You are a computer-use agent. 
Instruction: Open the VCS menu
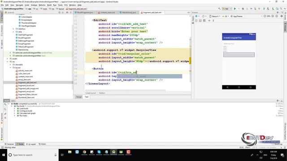(66, 5)
